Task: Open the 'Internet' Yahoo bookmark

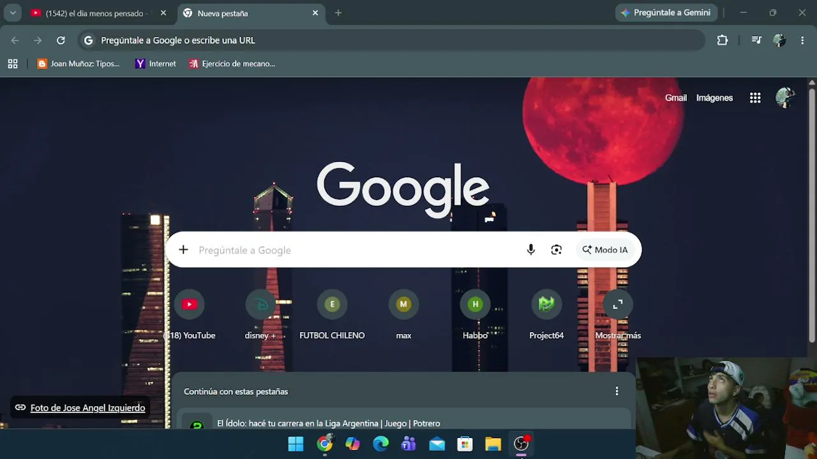Action: (156, 64)
